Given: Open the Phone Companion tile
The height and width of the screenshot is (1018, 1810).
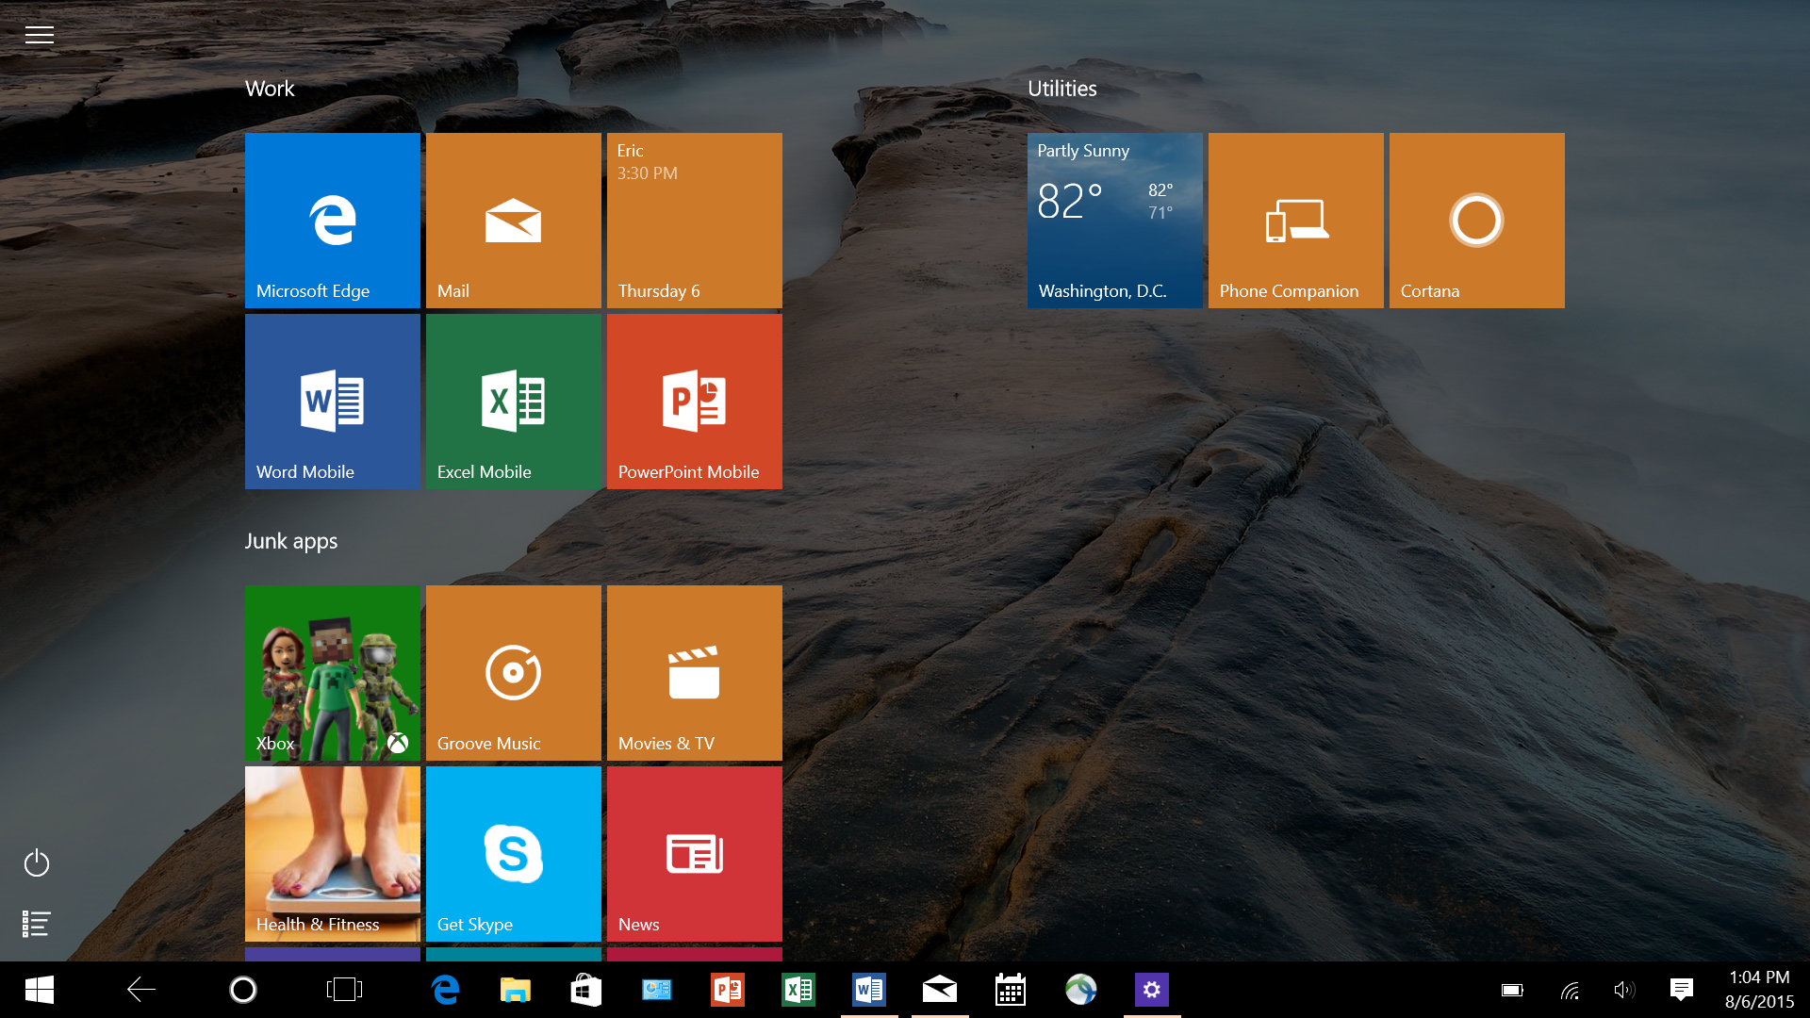Looking at the screenshot, I should [1296, 221].
